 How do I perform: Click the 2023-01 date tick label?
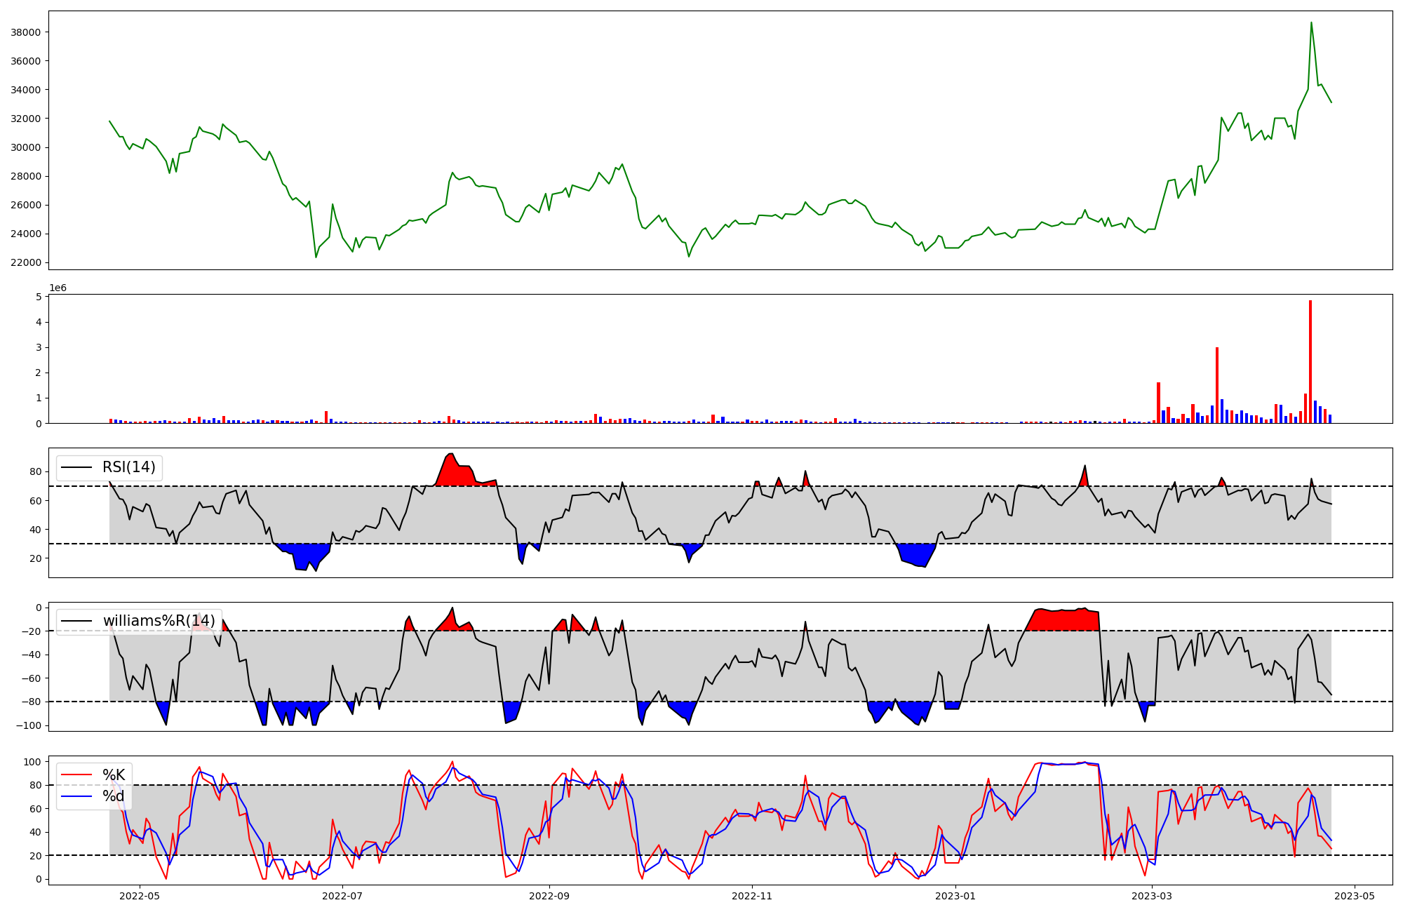coord(955,896)
